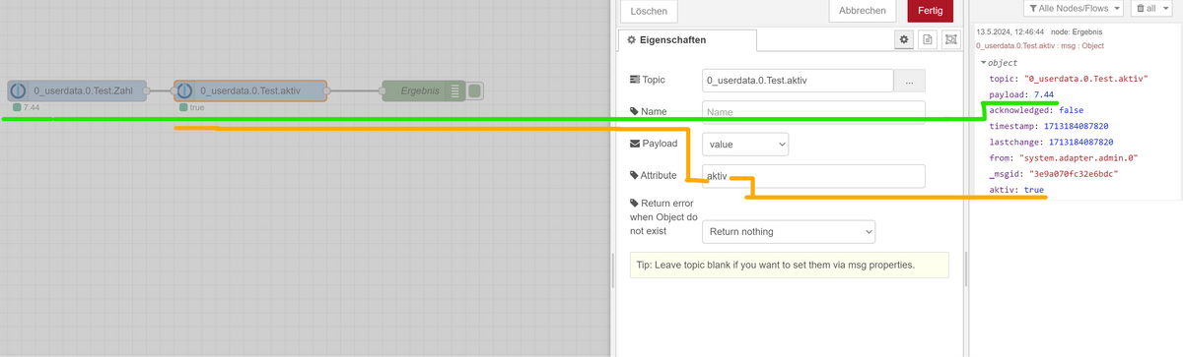Viewport: 1183px width, 357px height.
Task: Click the Fertig button
Action: click(x=930, y=11)
